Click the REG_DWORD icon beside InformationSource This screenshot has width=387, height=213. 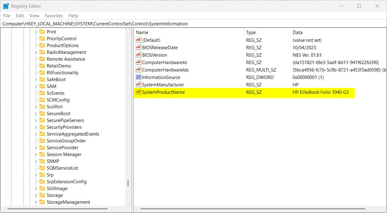[x=138, y=77]
